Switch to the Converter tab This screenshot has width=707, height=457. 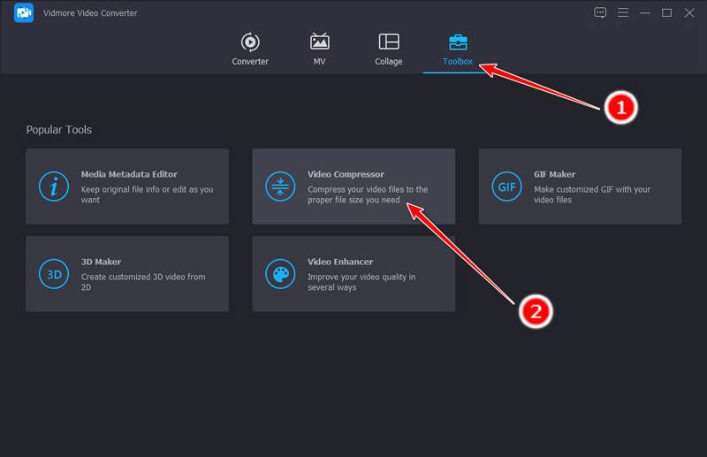click(250, 50)
